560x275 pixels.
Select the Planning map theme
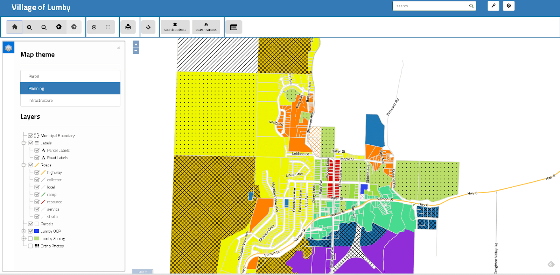click(x=70, y=88)
